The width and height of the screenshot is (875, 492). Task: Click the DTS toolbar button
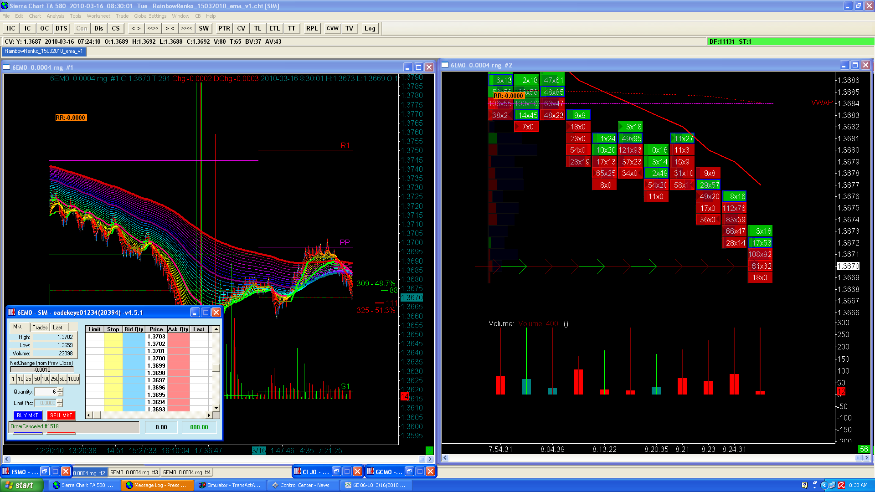click(x=61, y=28)
